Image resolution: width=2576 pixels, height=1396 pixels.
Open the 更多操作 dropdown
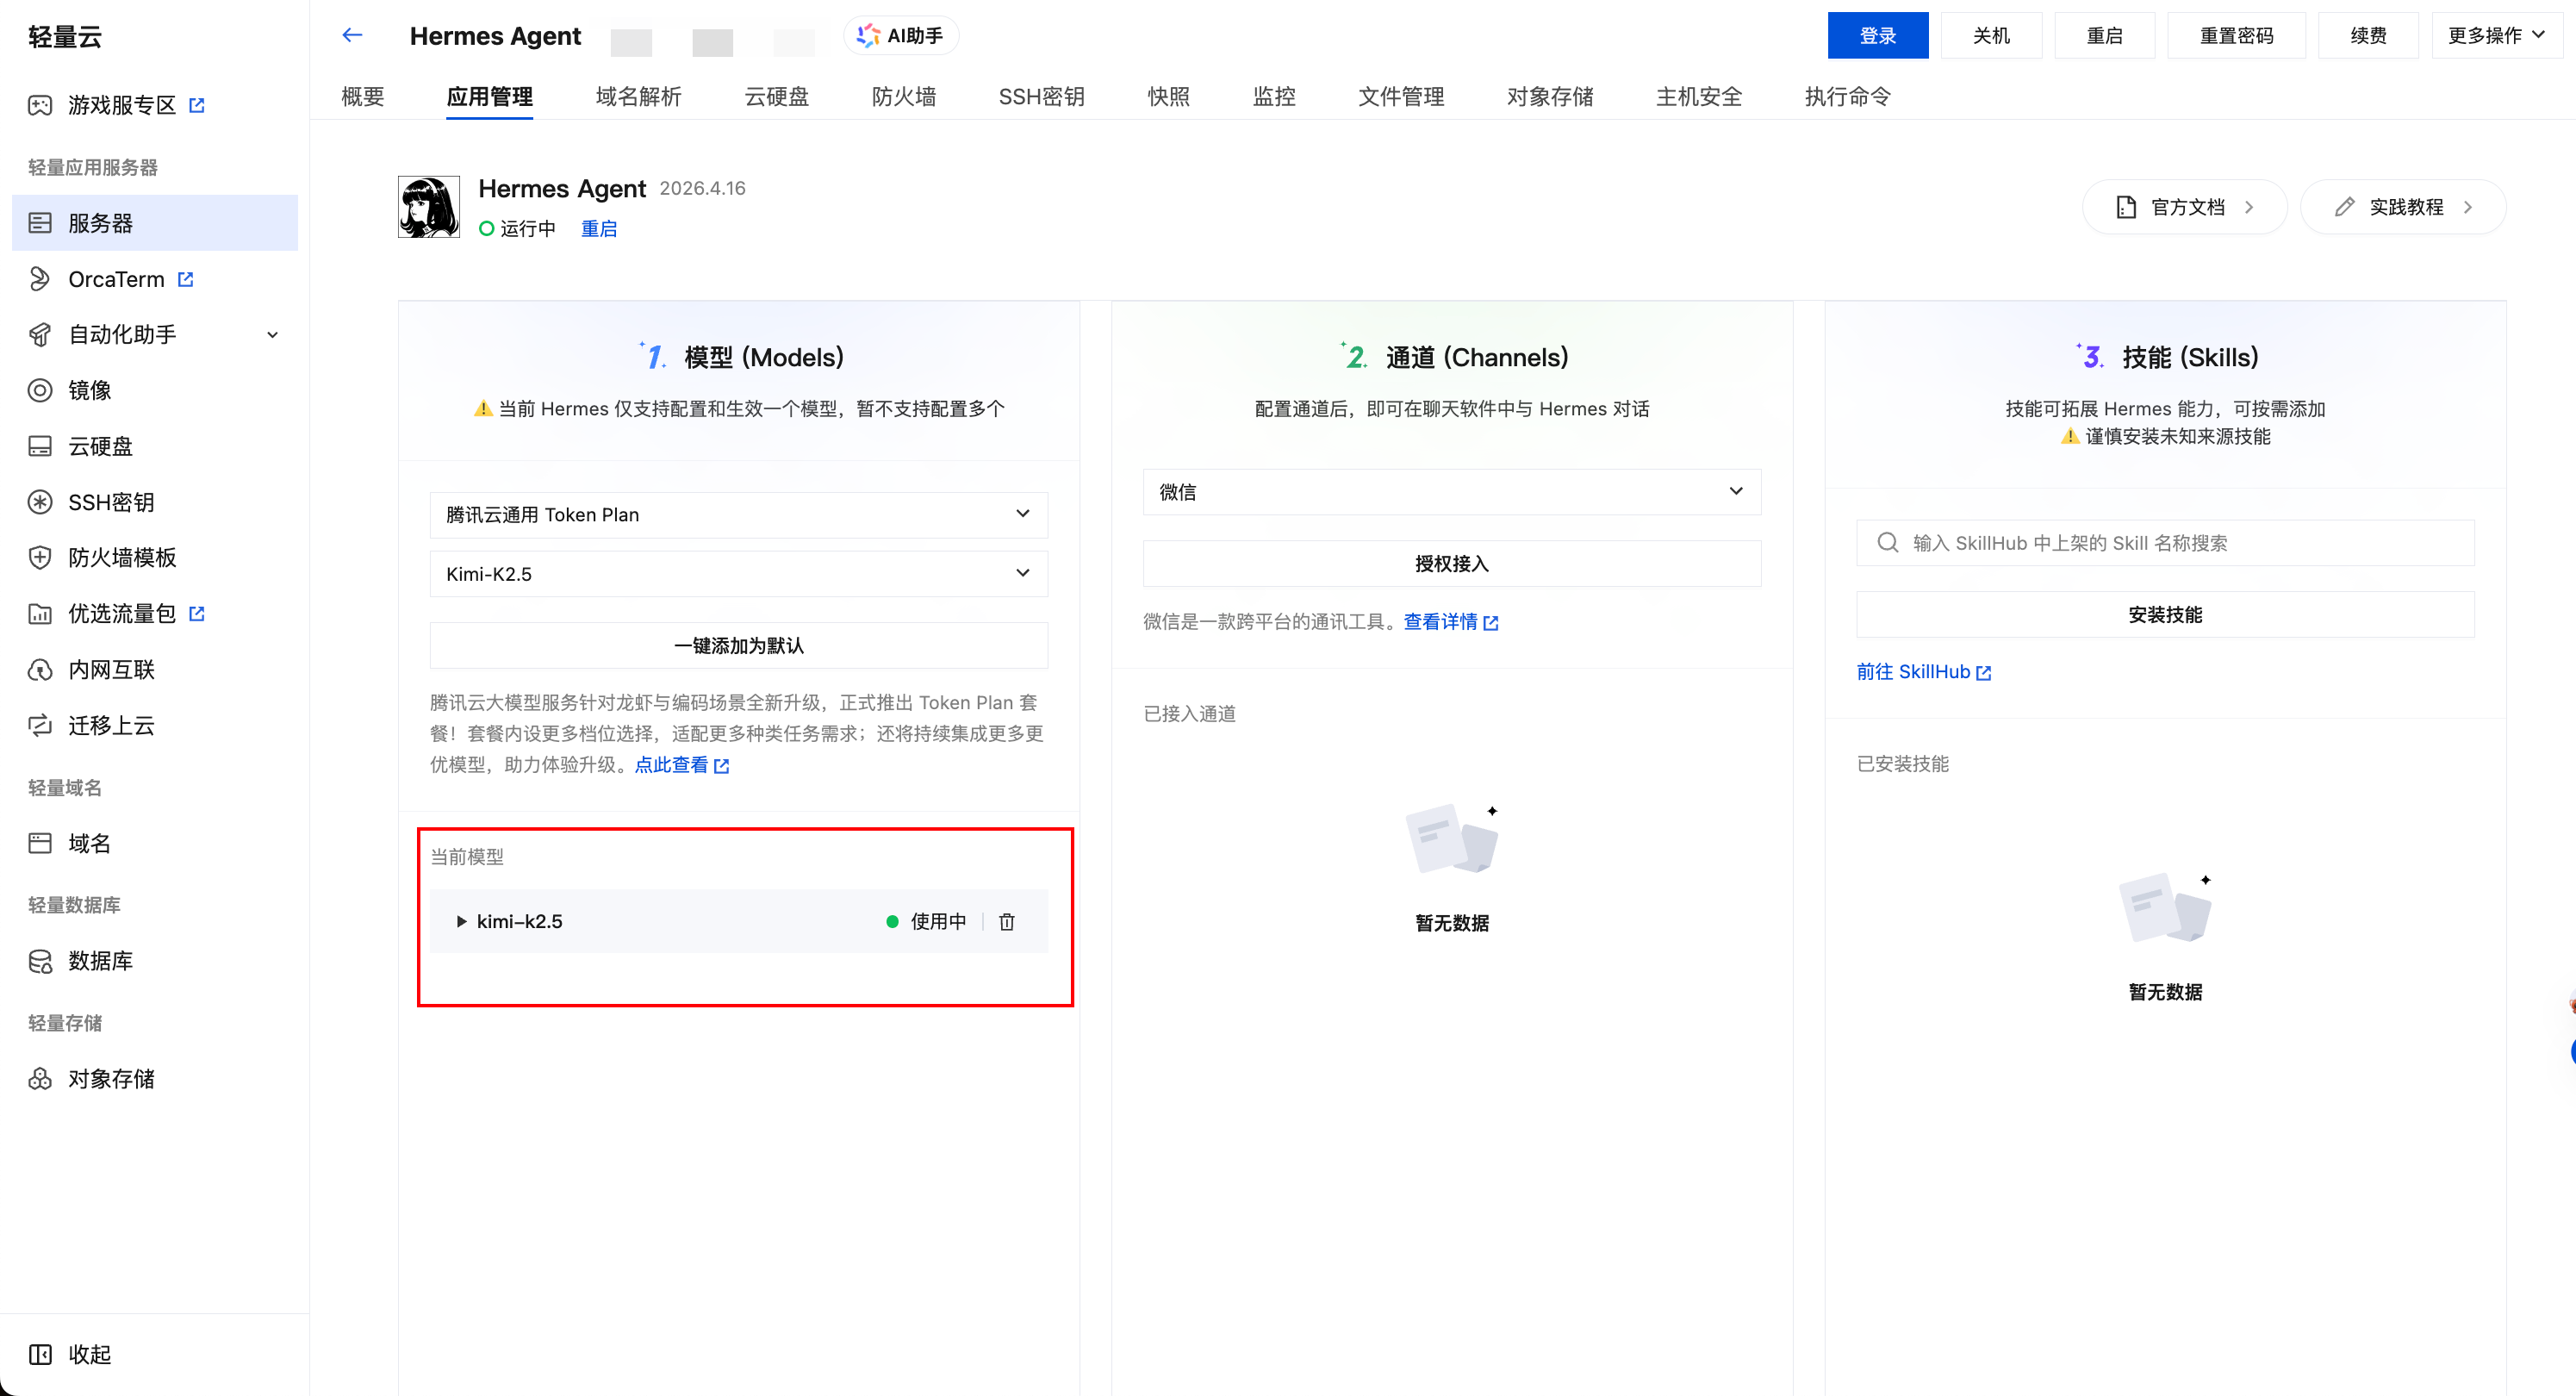point(2496,36)
